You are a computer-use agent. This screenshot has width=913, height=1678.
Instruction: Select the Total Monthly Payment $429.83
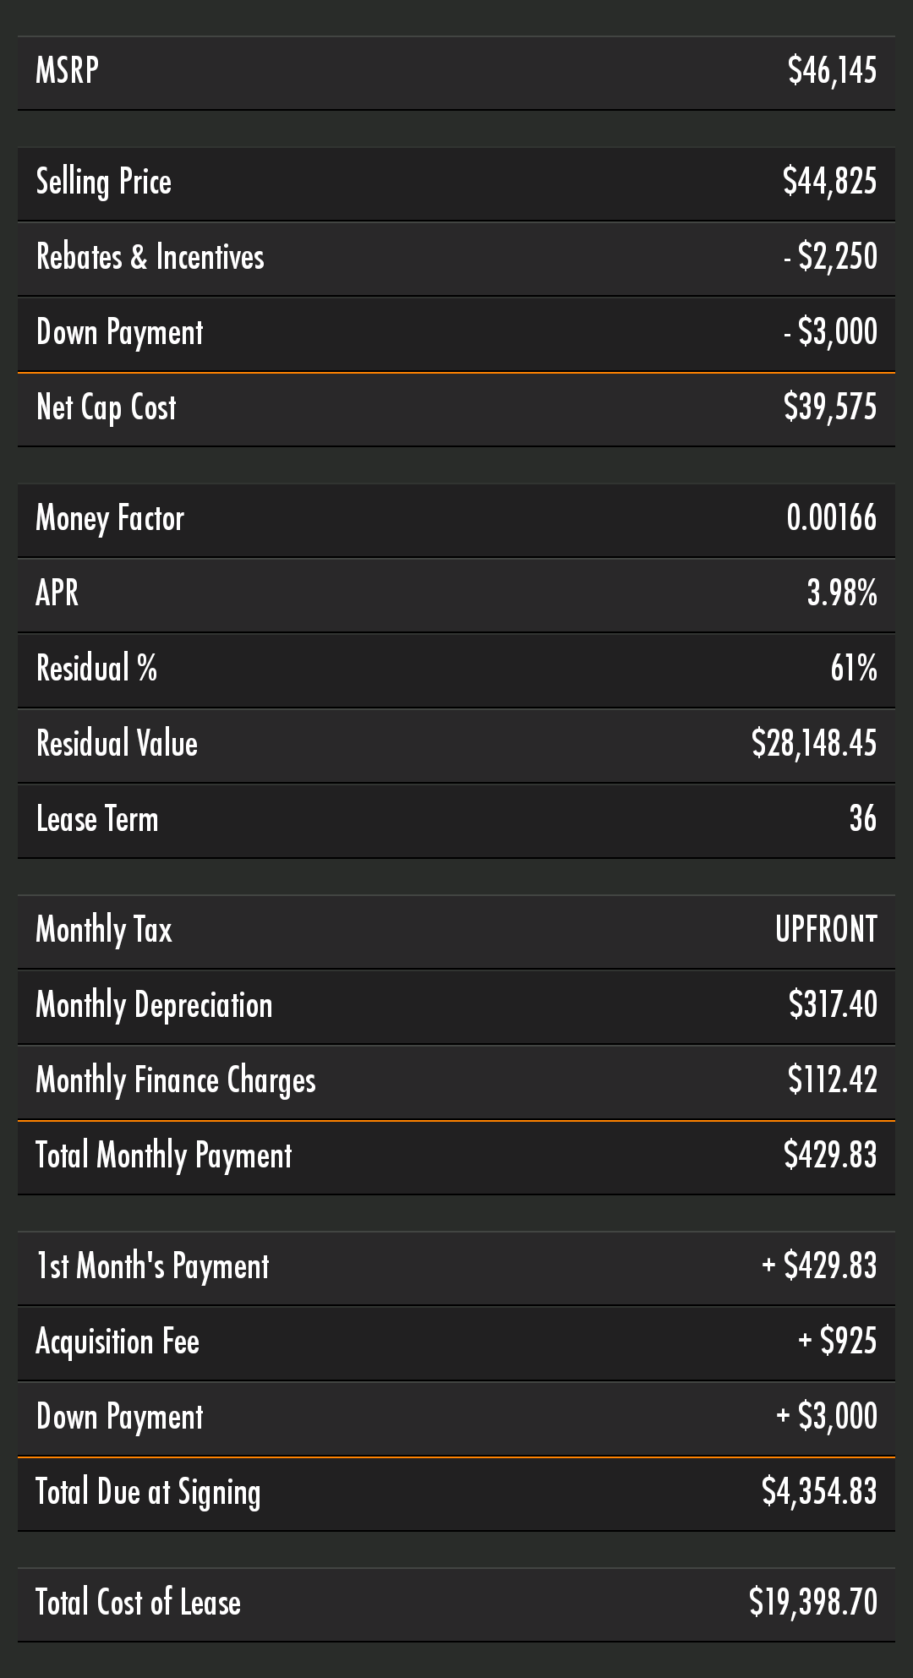pos(829,1156)
